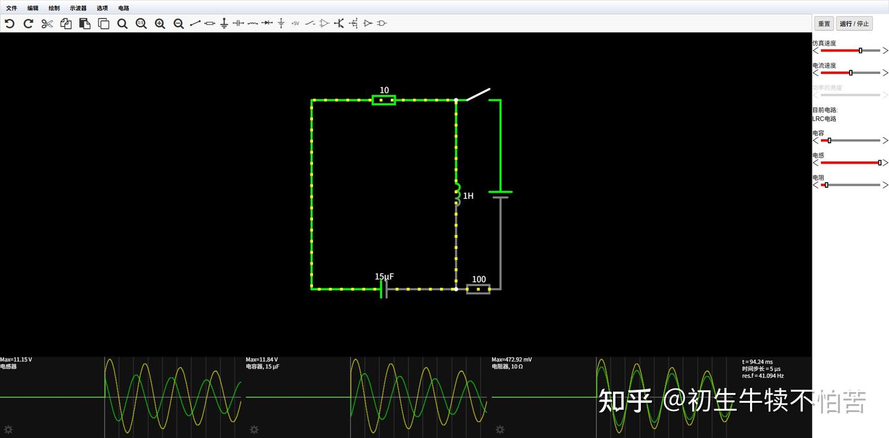Adjust the 电感 slider handle
889x438 pixels.
(x=880, y=162)
